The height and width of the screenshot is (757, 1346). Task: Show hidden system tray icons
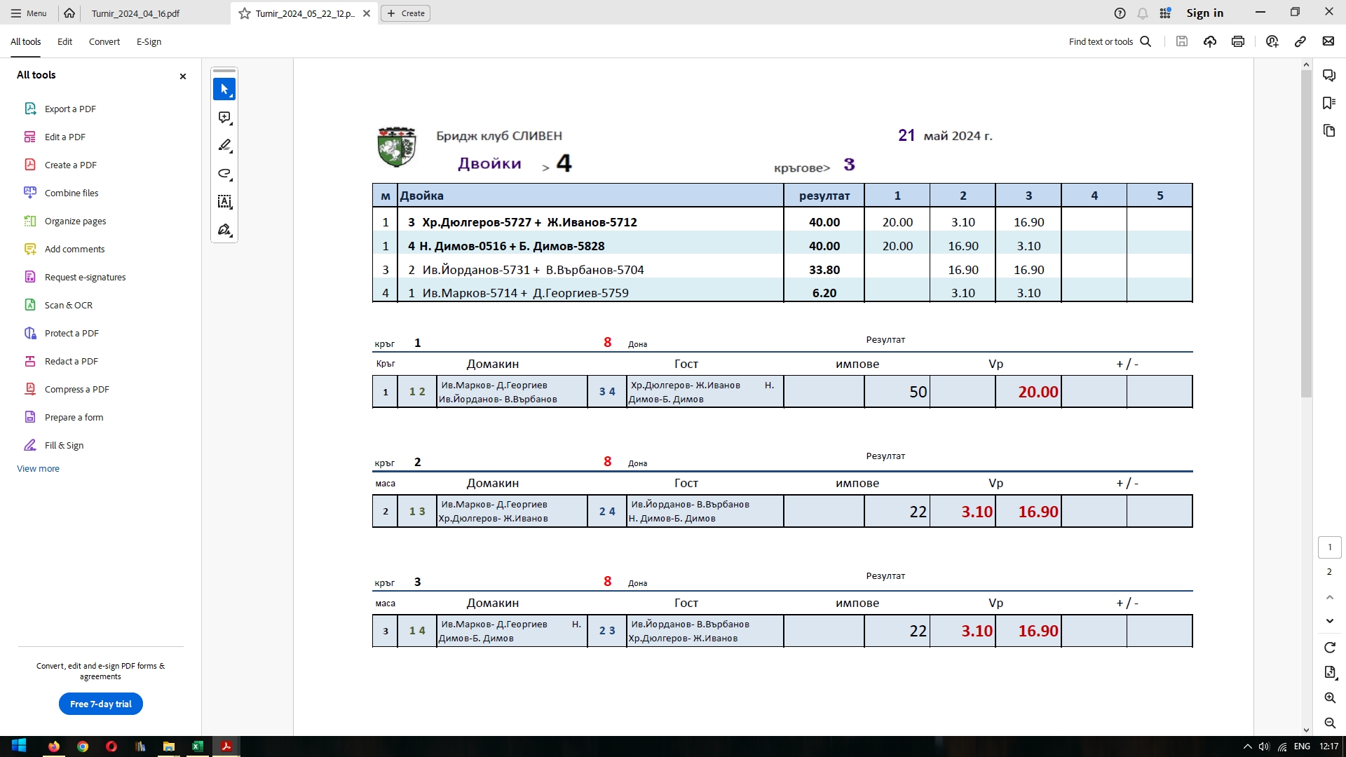point(1247,746)
